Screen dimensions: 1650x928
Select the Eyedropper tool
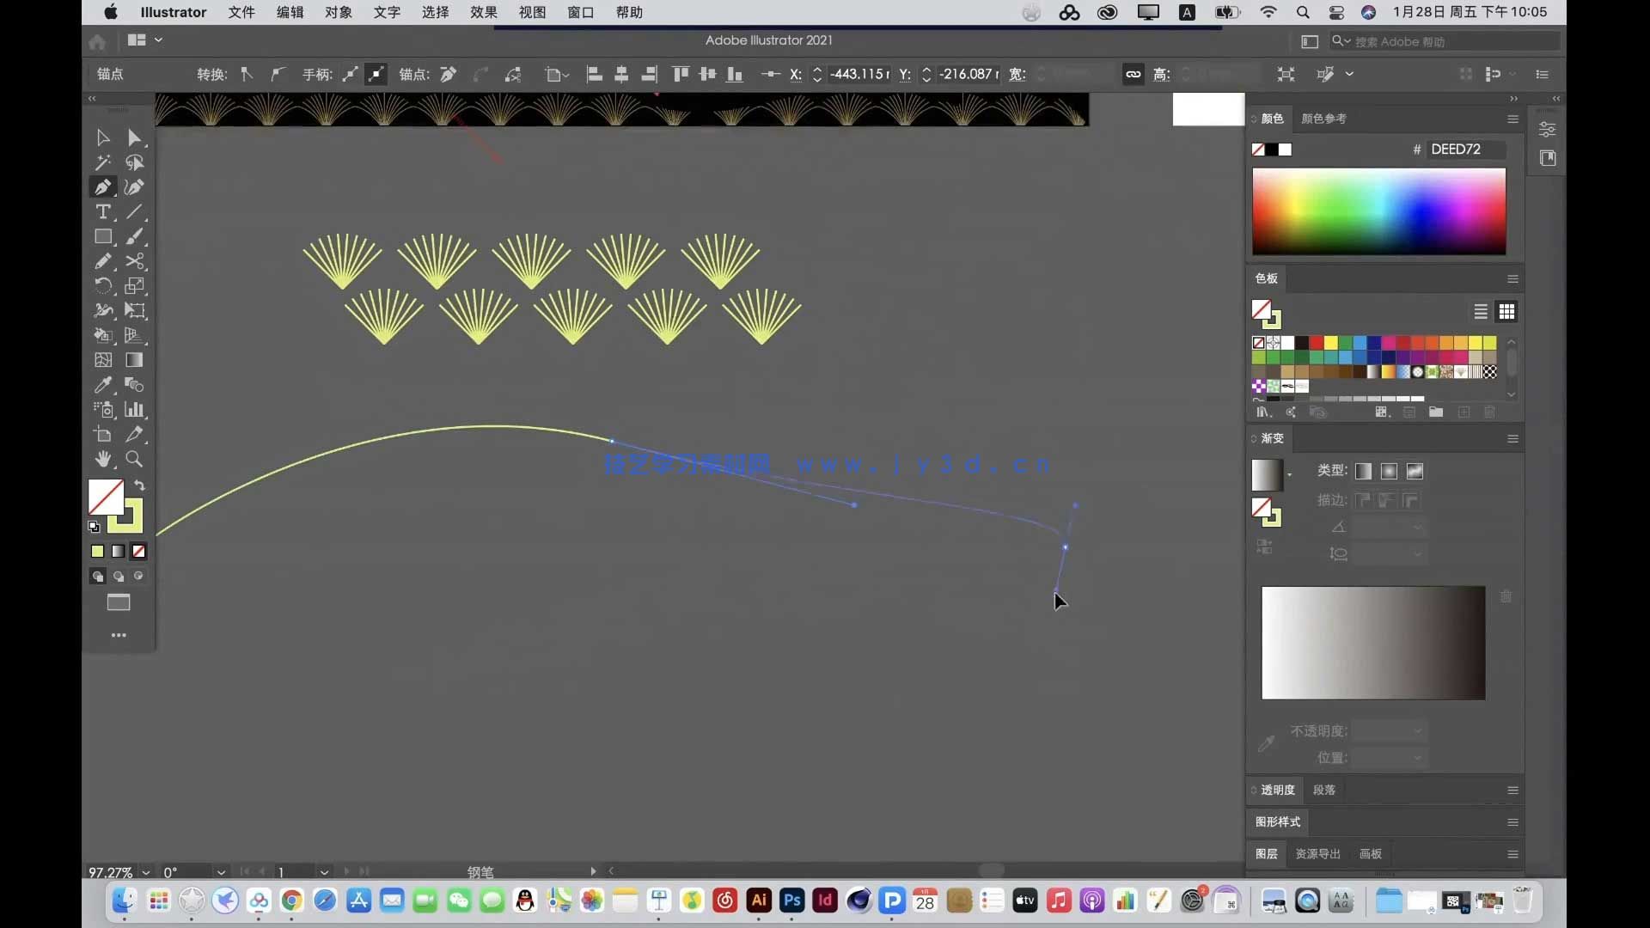[x=103, y=385]
